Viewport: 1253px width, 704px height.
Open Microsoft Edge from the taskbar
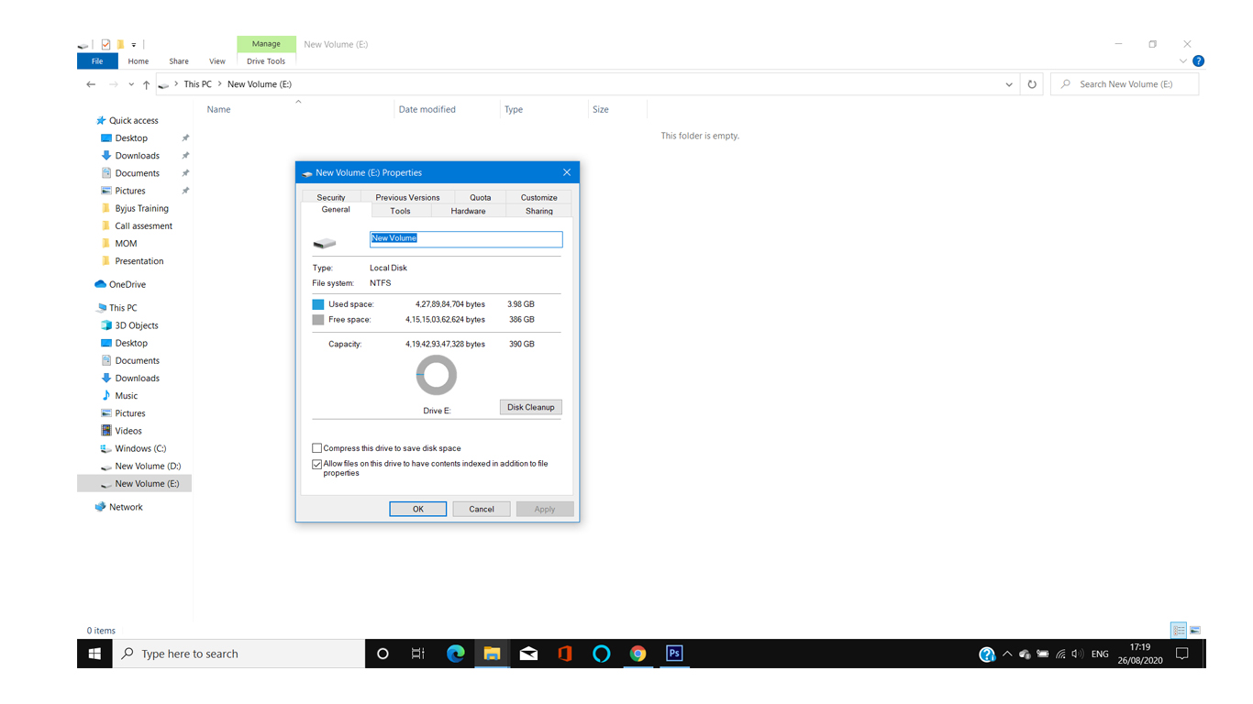[x=455, y=654]
